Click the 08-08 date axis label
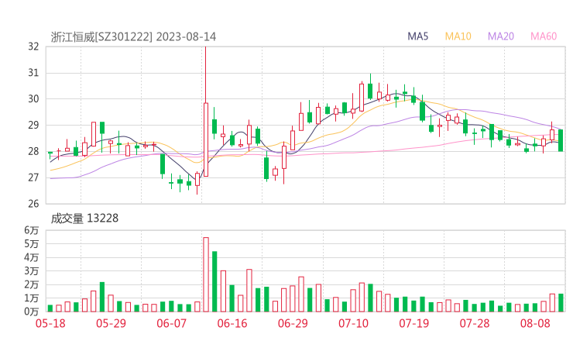573x341 pixels. click(535, 323)
